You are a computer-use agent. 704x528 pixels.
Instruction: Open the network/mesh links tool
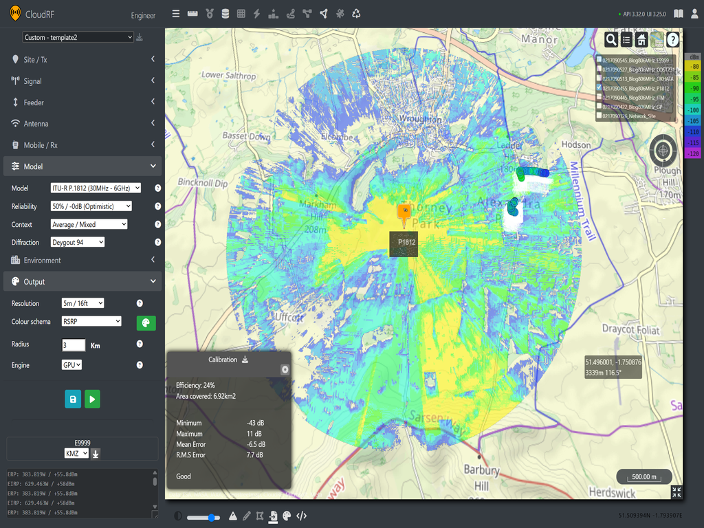click(307, 13)
